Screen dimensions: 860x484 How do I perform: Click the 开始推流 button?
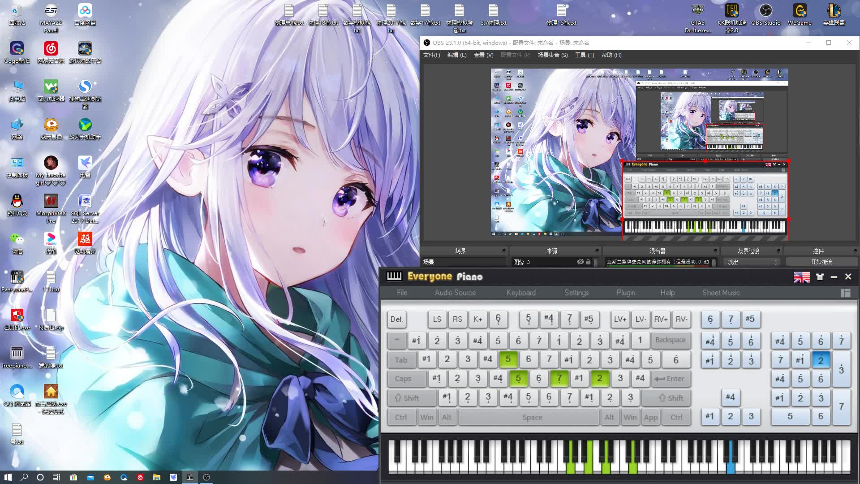click(x=821, y=262)
